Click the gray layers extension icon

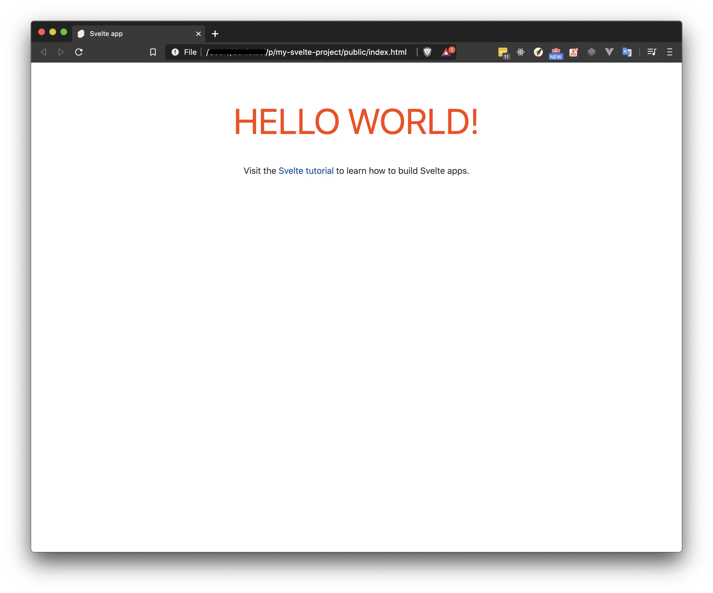pos(592,52)
